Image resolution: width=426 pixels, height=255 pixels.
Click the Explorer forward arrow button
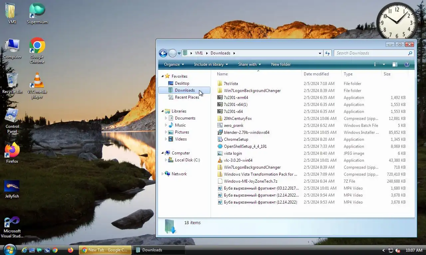(x=172, y=53)
